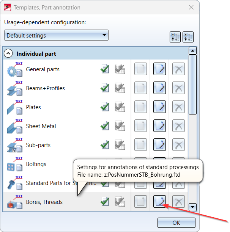Delete annotation template for Bores, Threads
Image resolution: width=230 pixels, height=232 pixels.
pos(178,201)
